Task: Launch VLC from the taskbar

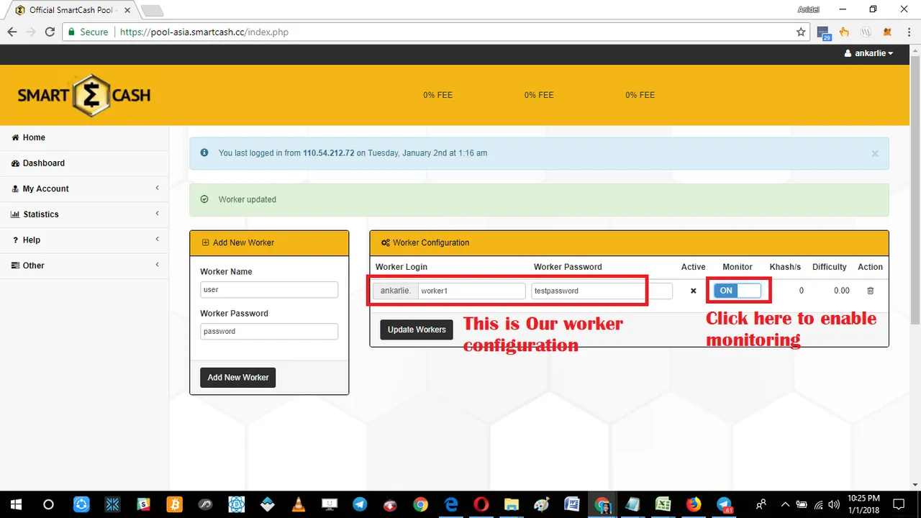Action: (298, 504)
